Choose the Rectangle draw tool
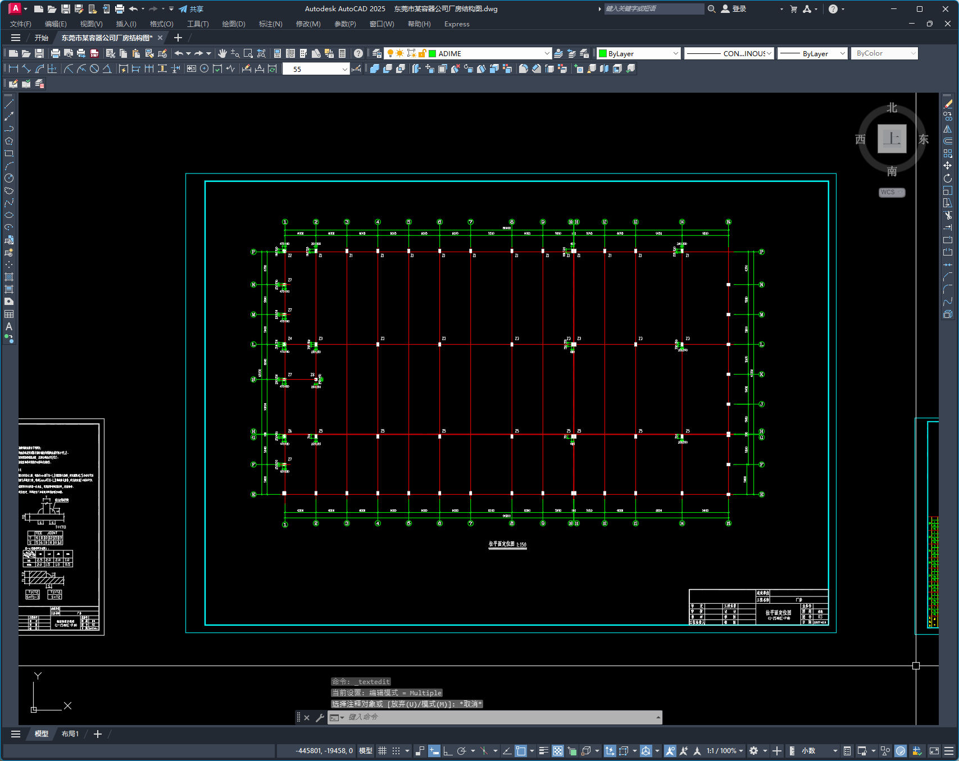This screenshot has height=761, width=959. [9, 153]
